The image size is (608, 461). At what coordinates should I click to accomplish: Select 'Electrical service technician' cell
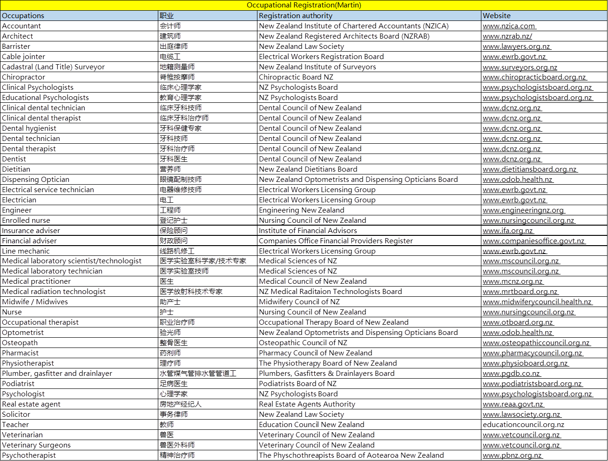pyautogui.click(x=80, y=190)
